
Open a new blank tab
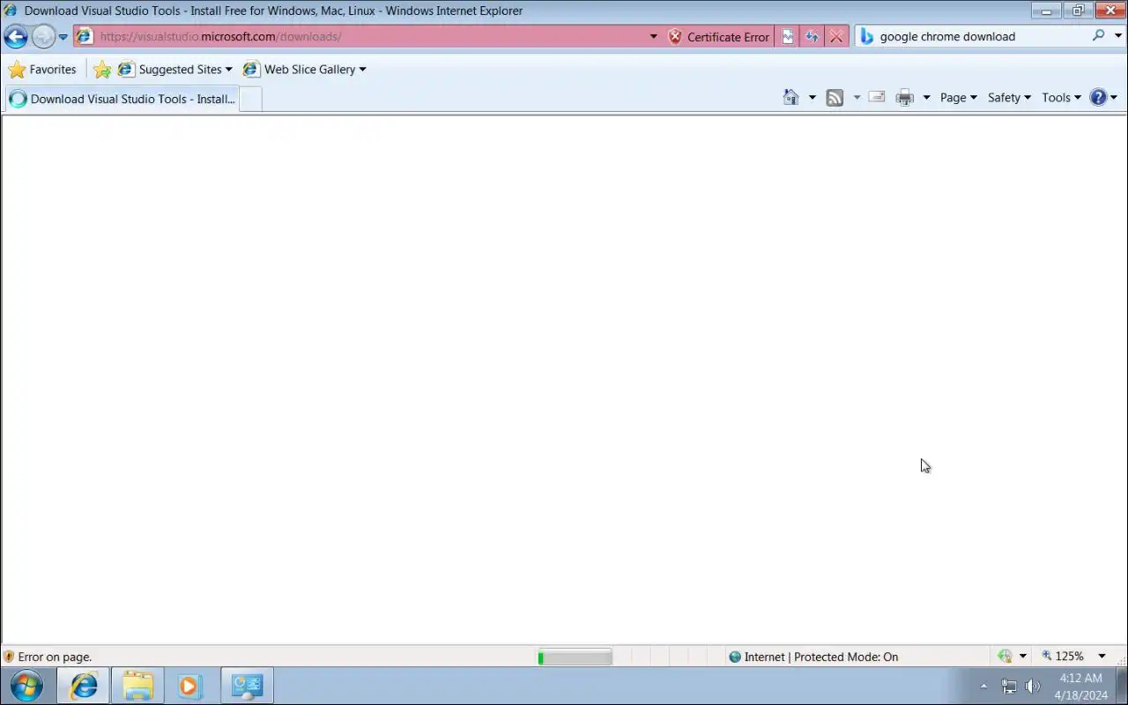[x=250, y=99]
